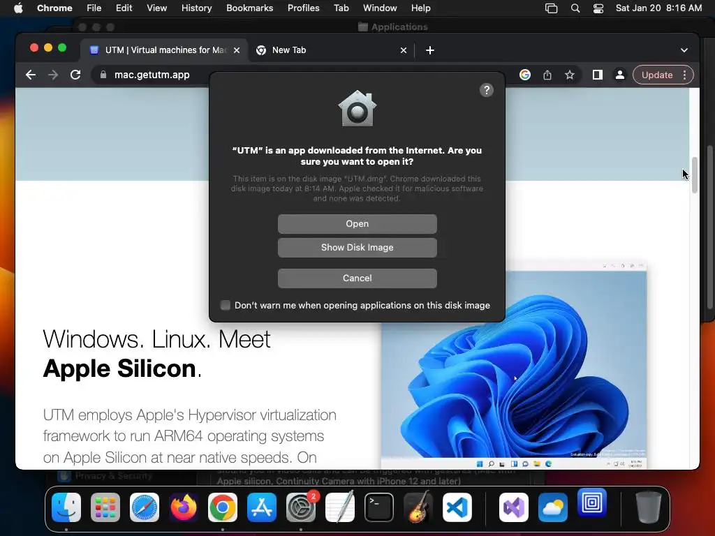Switch to the New Tab tab
Image resolution: width=715 pixels, height=536 pixels.
(332, 50)
